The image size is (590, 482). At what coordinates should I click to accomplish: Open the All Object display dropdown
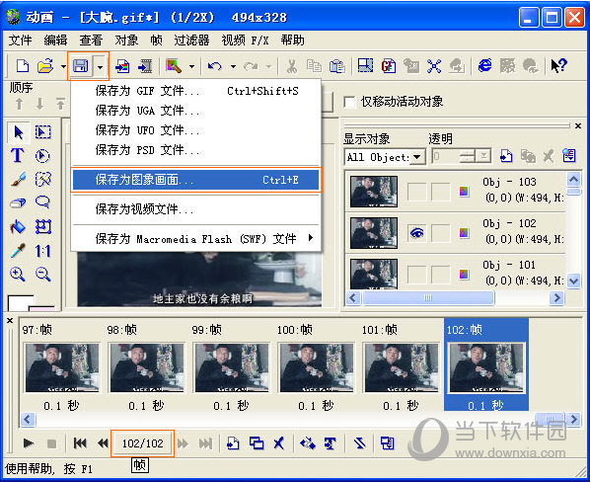(x=416, y=157)
